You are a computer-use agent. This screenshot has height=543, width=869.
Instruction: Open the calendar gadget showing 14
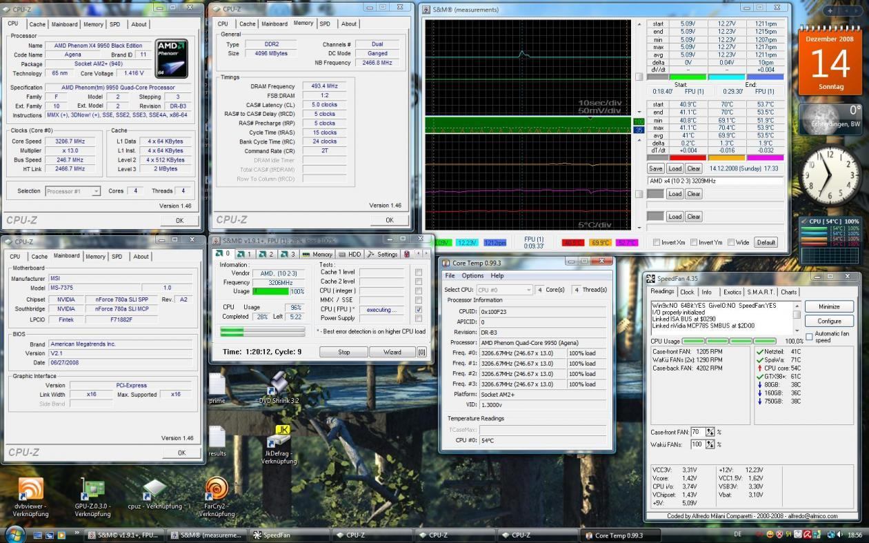(830, 61)
